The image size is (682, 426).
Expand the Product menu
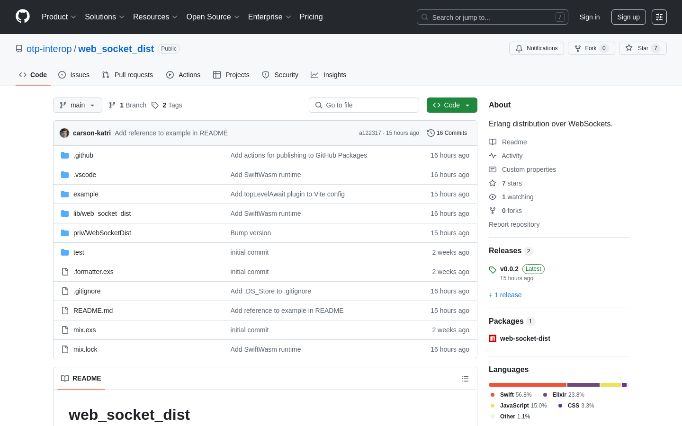coord(59,17)
